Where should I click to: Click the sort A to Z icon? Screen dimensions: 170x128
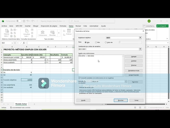coord(64,31)
